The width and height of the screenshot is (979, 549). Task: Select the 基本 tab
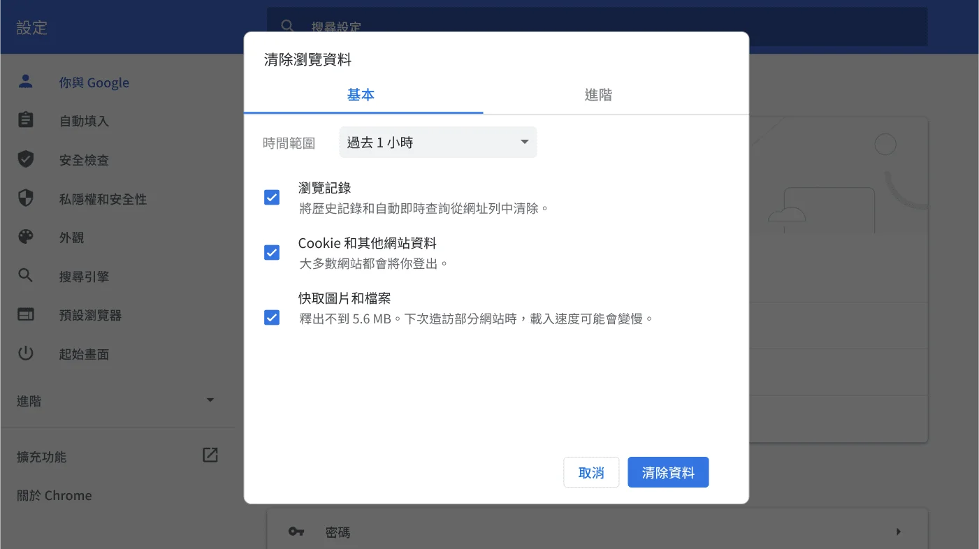tap(361, 94)
